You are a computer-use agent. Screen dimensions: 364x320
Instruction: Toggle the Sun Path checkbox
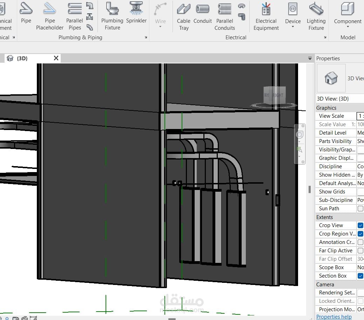tap(360, 209)
